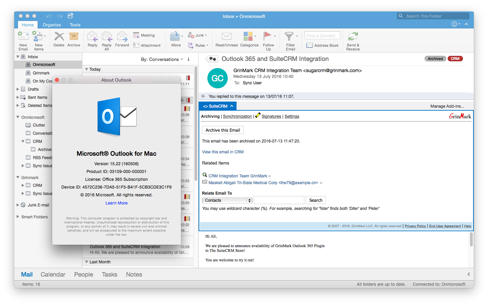The width and height of the screenshot is (488, 305).
Task: Go to Calendar view
Action: [x=53, y=275]
